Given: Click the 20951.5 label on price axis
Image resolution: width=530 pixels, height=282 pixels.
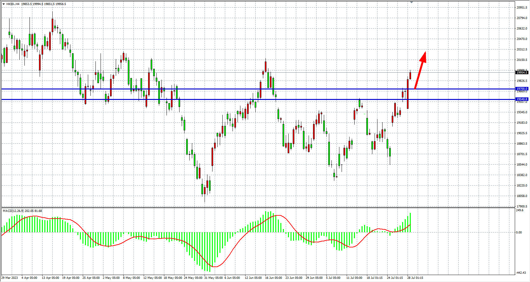Looking at the screenshot, I should click(521, 8).
